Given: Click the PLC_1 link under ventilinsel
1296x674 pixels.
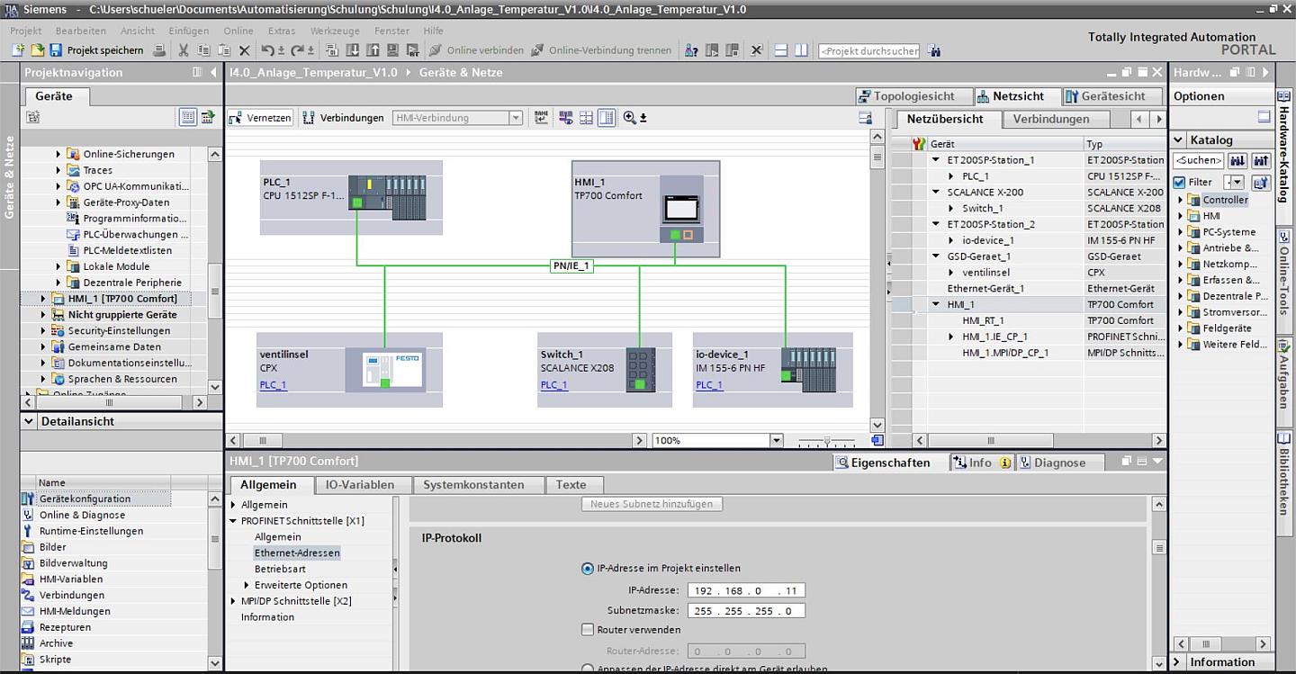Looking at the screenshot, I should point(273,385).
